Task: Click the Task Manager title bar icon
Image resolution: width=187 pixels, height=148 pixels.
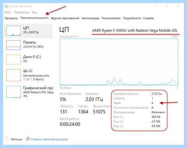Action: (x=6, y=6)
